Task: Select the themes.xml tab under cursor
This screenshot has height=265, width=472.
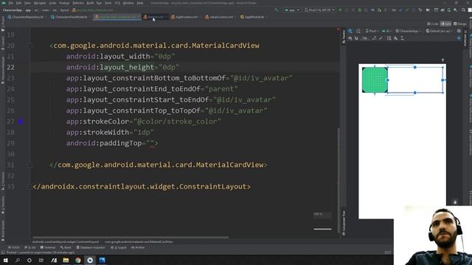Action: pyautogui.click(x=154, y=17)
